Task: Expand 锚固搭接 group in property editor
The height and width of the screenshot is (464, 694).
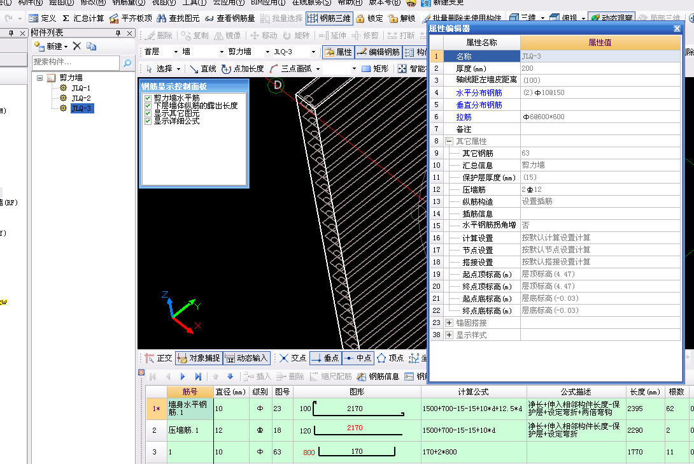Action: pos(449,323)
